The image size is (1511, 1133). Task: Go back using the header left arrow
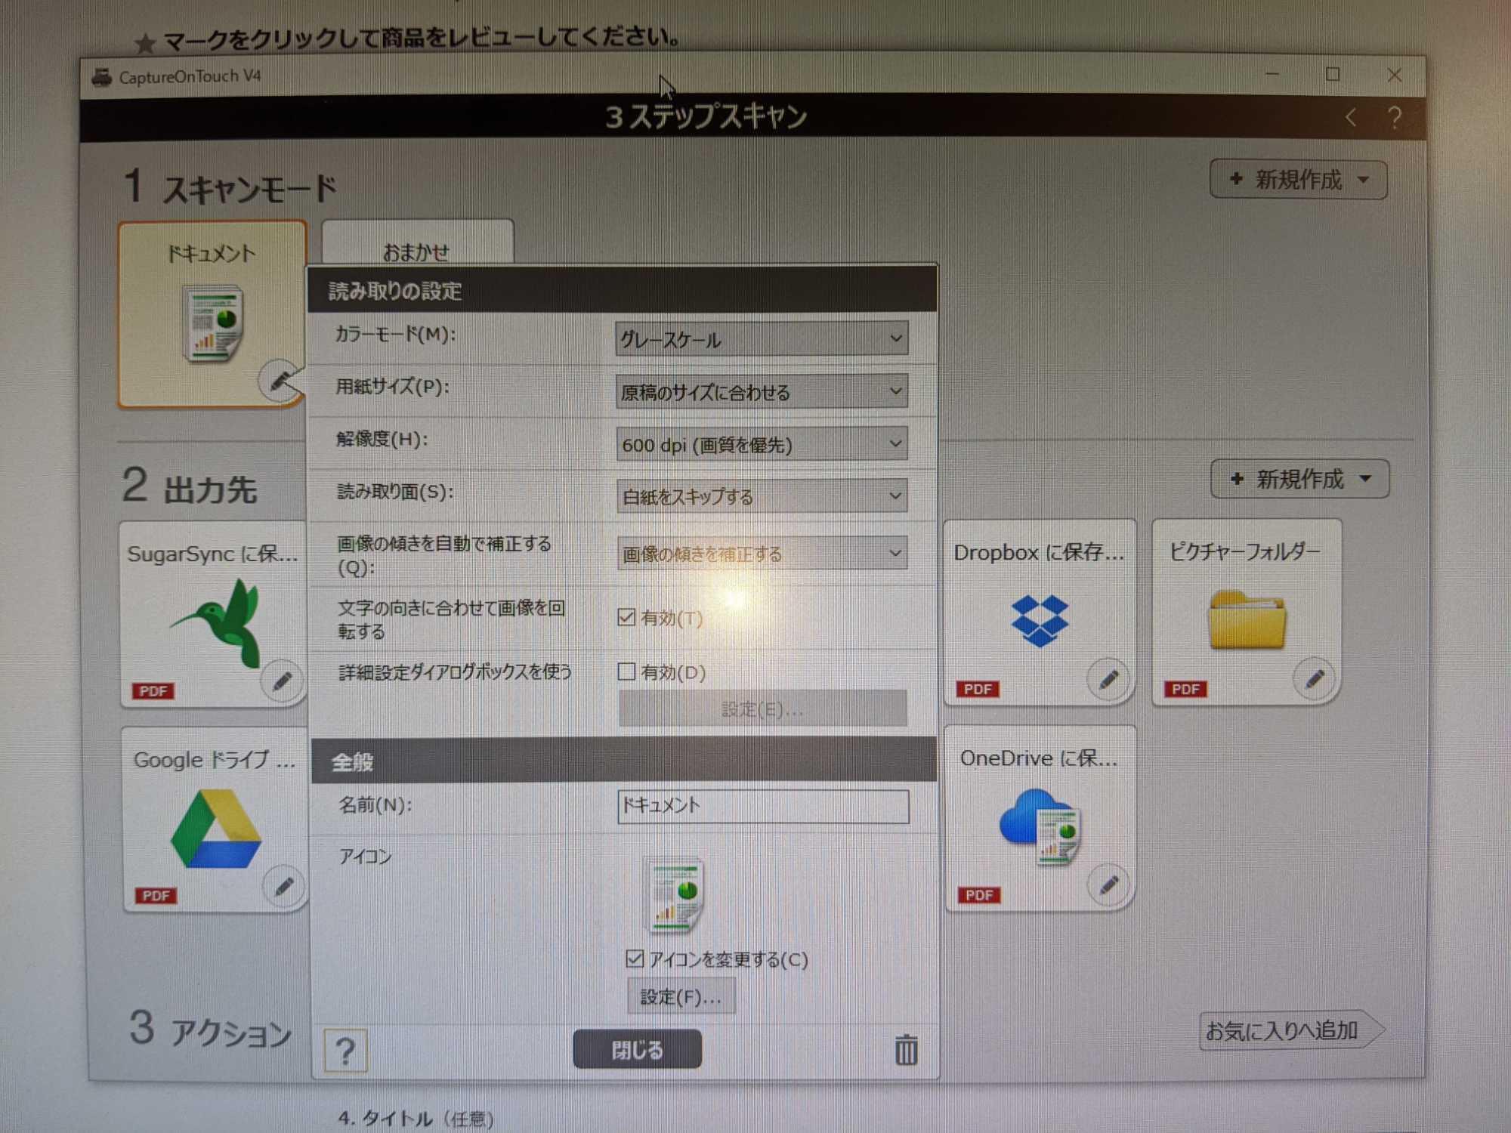1351,118
